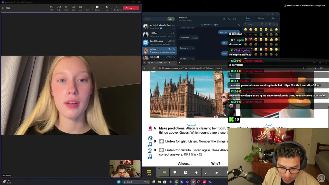Open the El Pari channel in Telegram
Screen dimensions: 329x185
coord(159,34)
